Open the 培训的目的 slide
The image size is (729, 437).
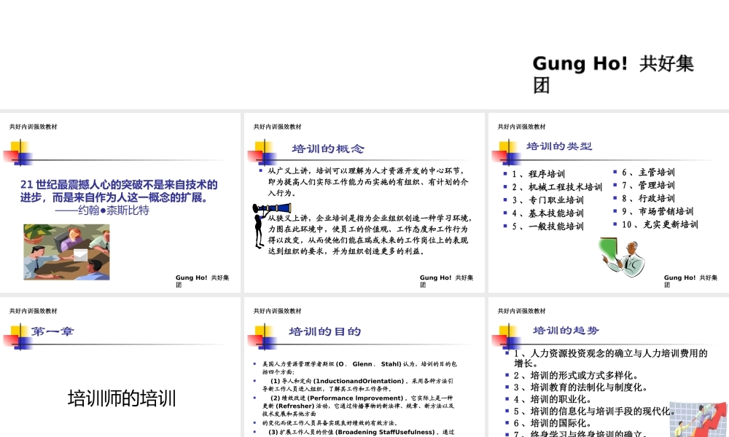pos(364,367)
